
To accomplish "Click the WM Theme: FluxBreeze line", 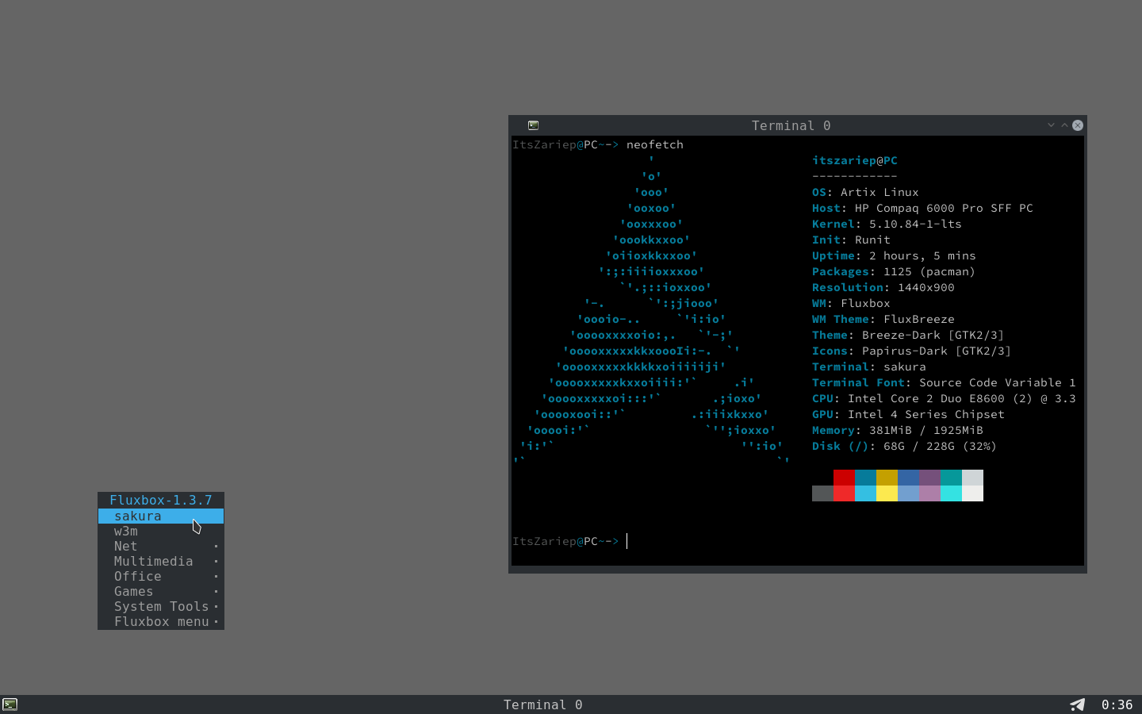I will click(x=883, y=319).
